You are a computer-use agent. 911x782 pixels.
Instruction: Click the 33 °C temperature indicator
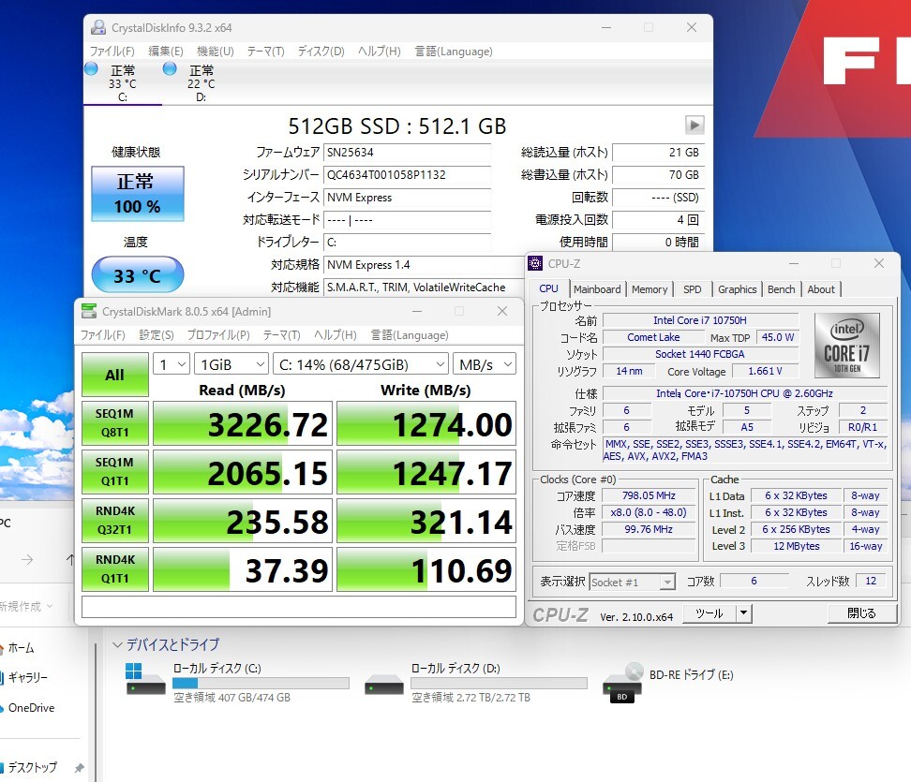138,274
